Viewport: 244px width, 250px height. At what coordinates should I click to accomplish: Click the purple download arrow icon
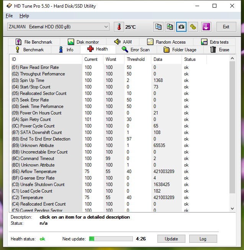pos(206,27)
